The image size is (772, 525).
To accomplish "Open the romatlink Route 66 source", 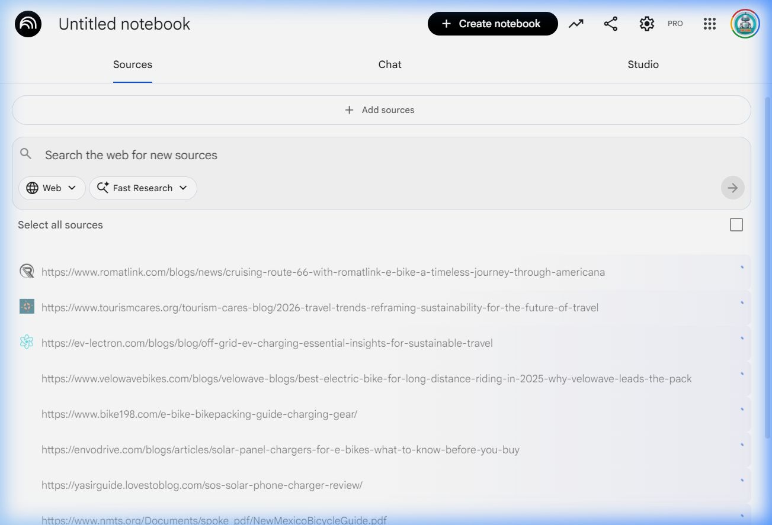I will 323,272.
